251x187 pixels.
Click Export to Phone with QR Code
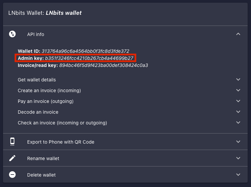[60, 142]
